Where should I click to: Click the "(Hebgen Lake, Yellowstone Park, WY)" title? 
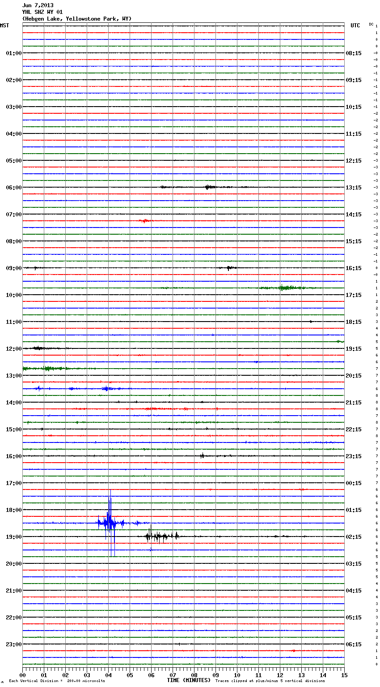tap(76, 19)
